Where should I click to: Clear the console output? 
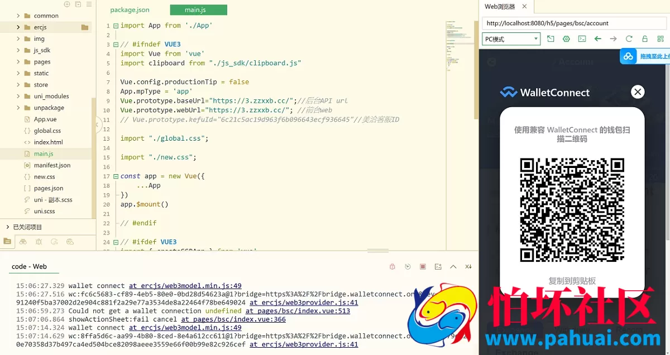(468, 267)
